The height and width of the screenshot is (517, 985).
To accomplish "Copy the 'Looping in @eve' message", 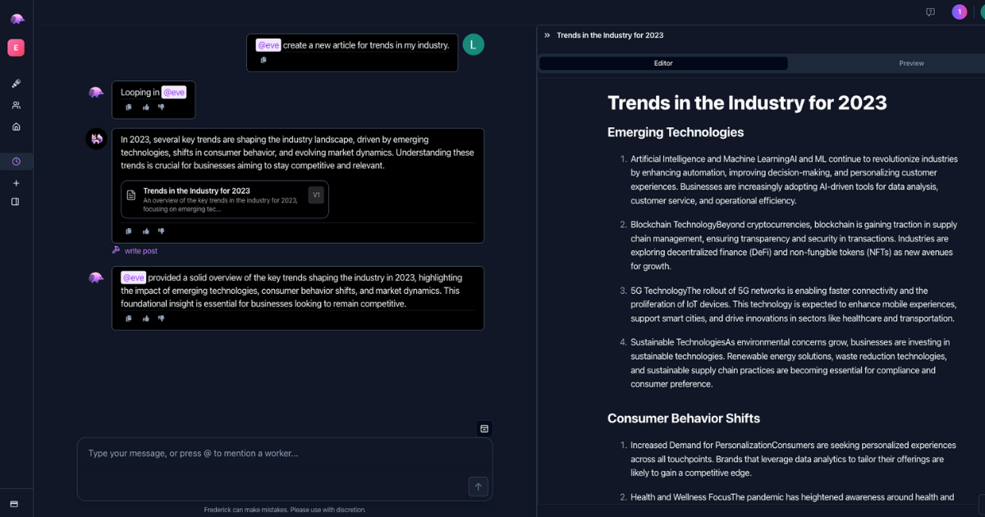I will [x=129, y=107].
